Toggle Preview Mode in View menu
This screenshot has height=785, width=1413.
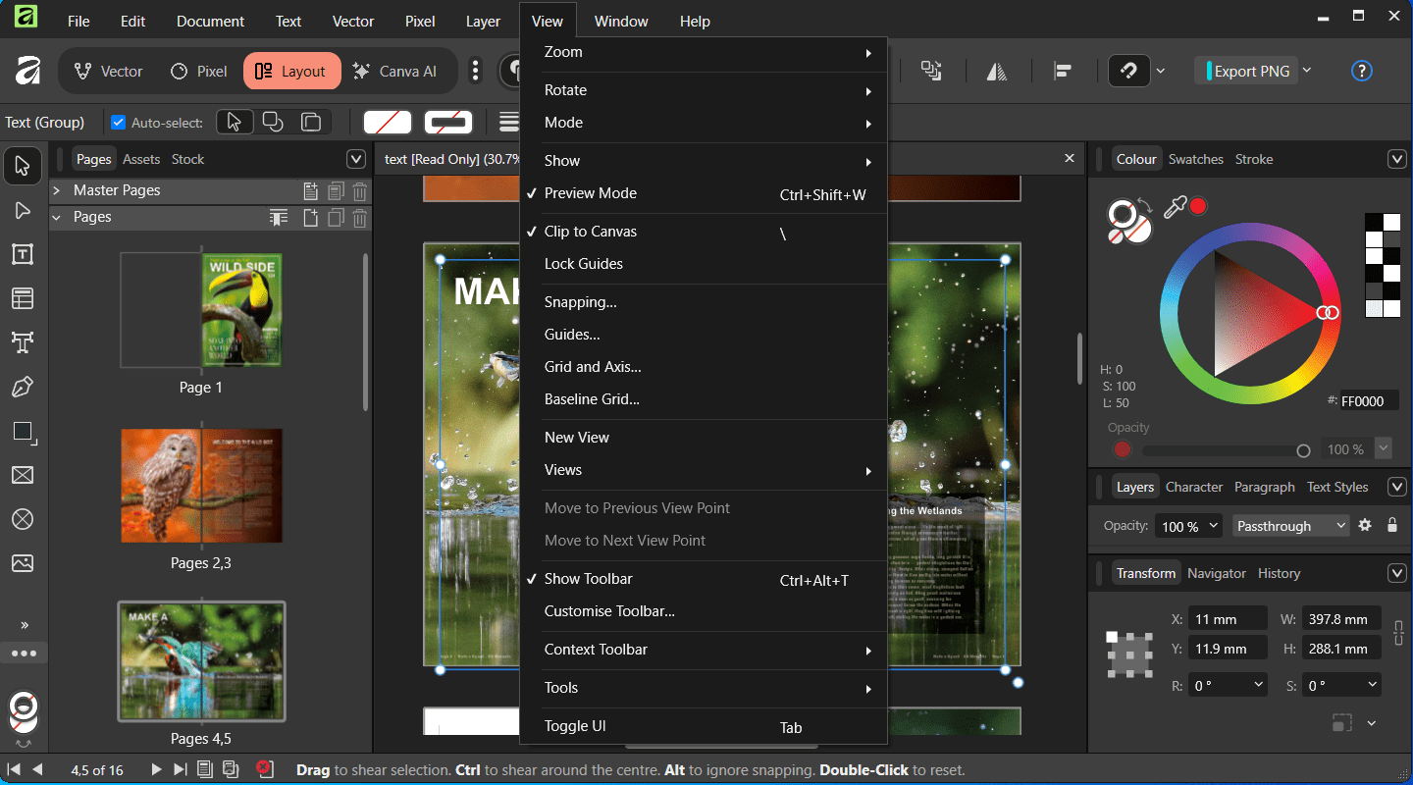(591, 193)
